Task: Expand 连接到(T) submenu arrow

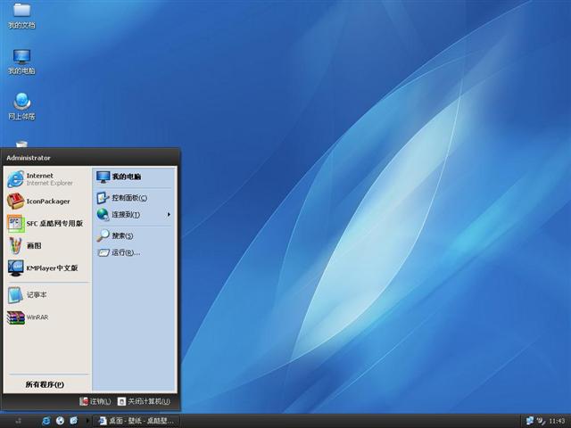Action: click(169, 214)
